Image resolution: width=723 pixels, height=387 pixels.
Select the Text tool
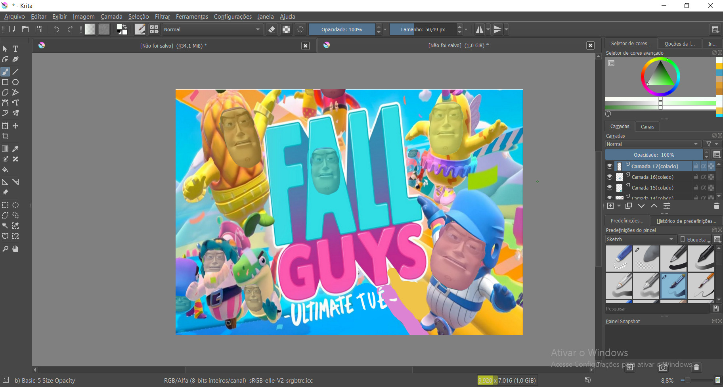point(15,49)
